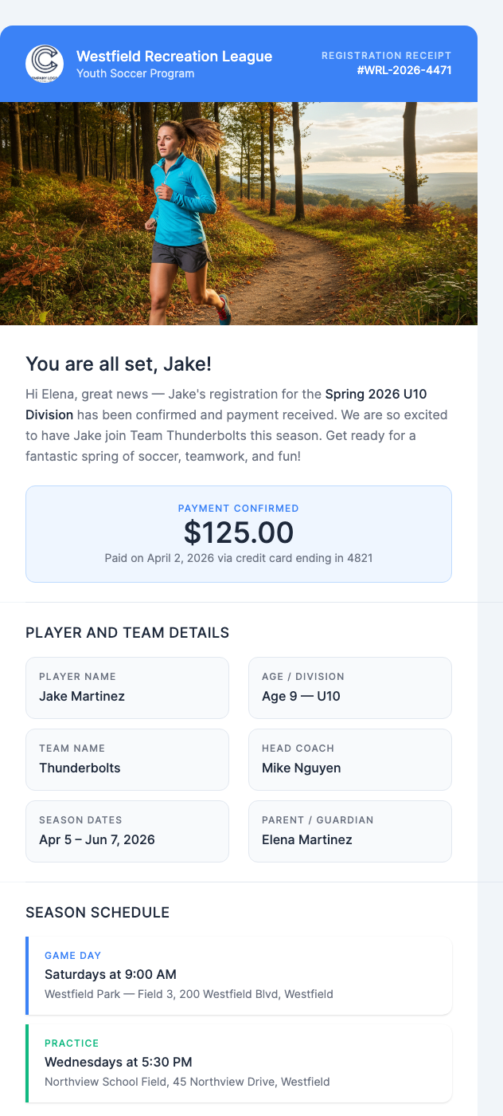The image size is (503, 1116).
Task: Select the Parent / Guardian Elena Martinez card
Action: coord(350,831)
